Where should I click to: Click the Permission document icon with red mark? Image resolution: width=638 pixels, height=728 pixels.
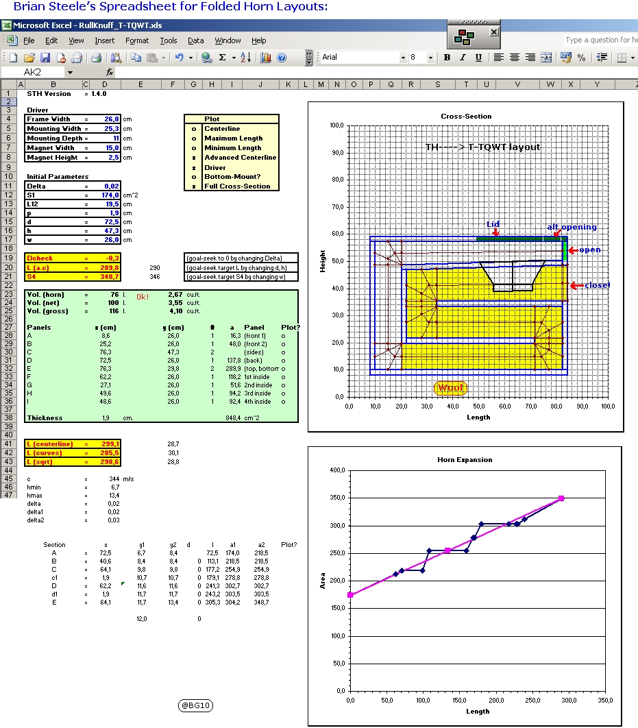click(x=61, y=58)
